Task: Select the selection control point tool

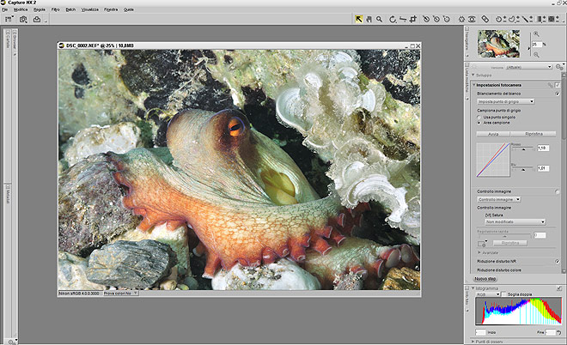Action: pyautogui.click(x=501, y=19)
